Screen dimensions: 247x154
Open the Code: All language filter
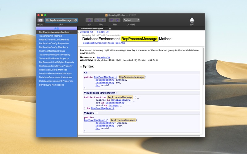pyautogui.click(x=103, y=32)
